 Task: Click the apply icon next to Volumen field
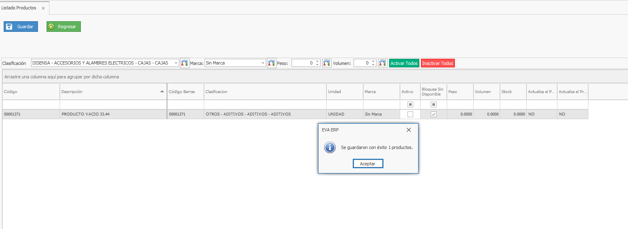(x=383, y=63)
